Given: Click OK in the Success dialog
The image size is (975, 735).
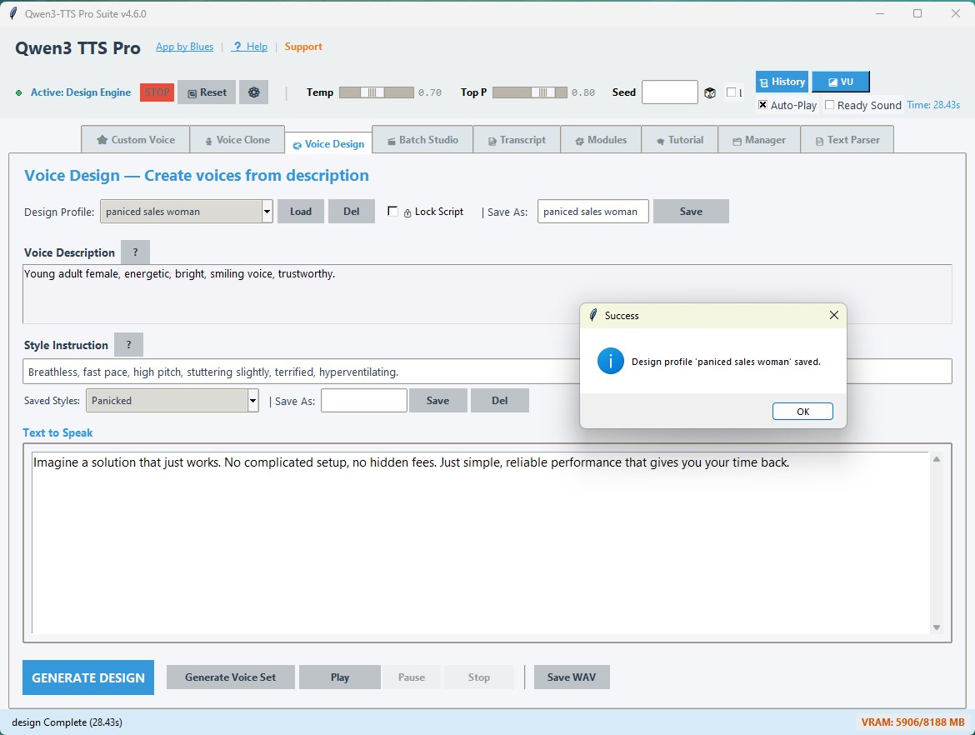Looking at the screenshot, I should [802, 412].
